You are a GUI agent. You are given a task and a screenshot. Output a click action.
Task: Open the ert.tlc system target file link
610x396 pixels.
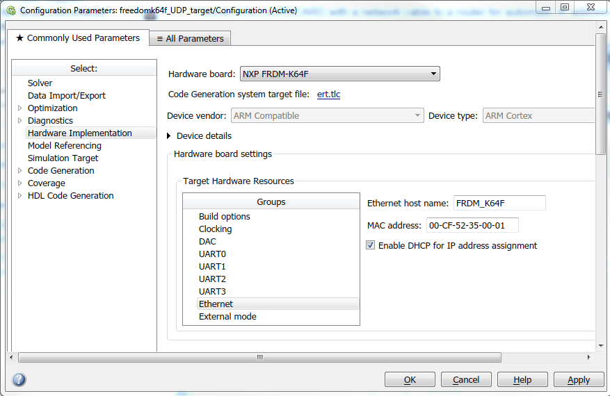[328, 94]
